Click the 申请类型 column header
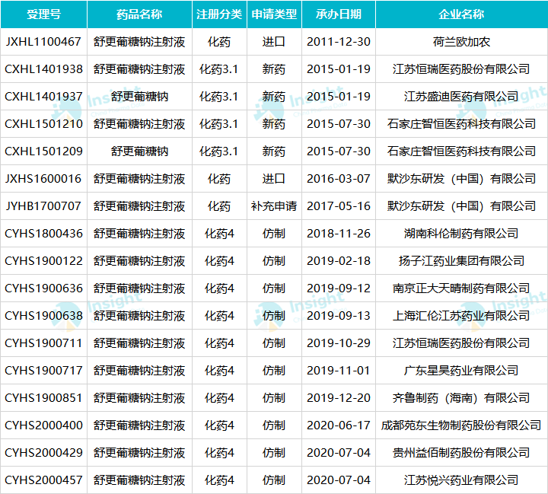548x494 pixels. point(274,14)
